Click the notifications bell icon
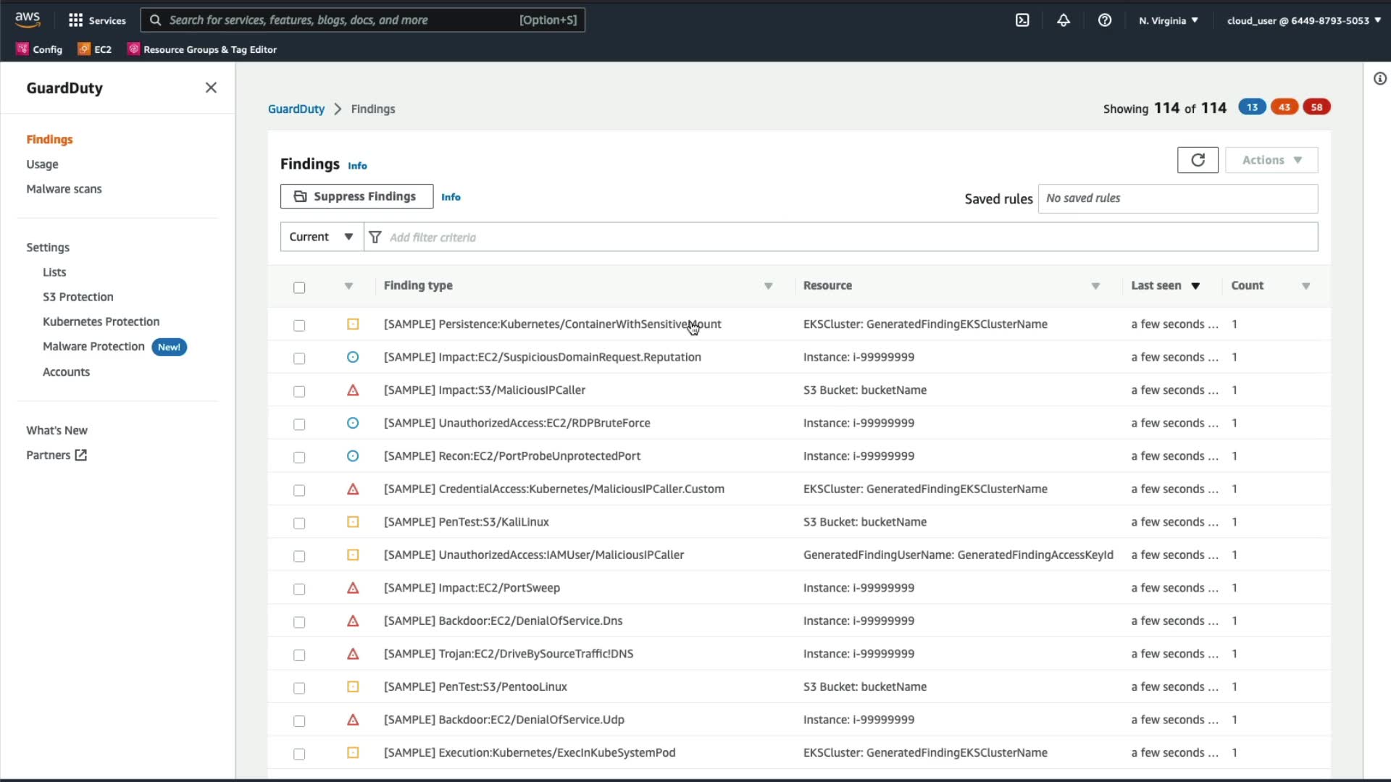 point(1063,20)
